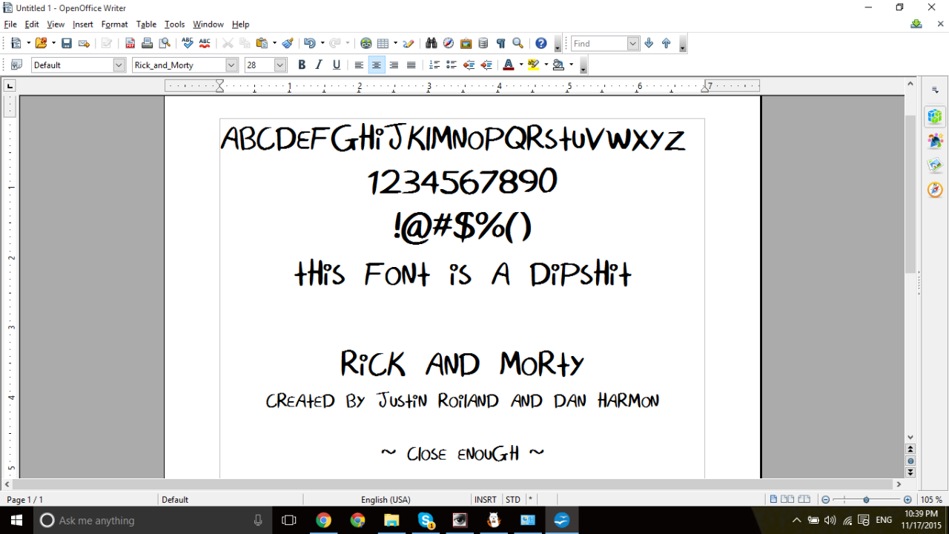949x534 pixels.
Task: Open the Zoom magnifier tool
Action: [518, 44]
